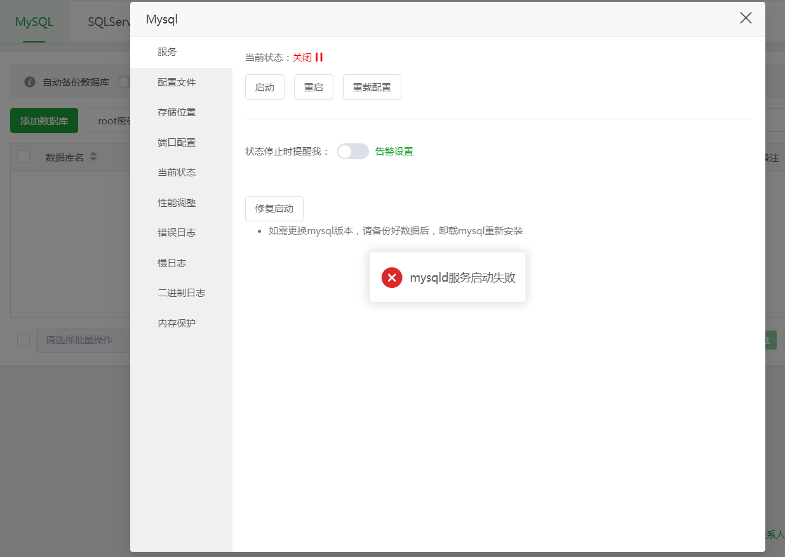Screen dimensions: 785x557
Task: Open the 请选择批量操作 dropdown
Action: coord(83,340)
